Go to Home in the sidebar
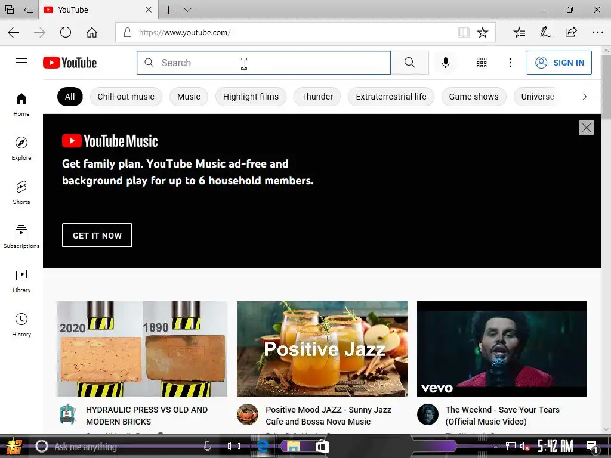This screenshot has height=458, width=611. [x=21, y=105]
